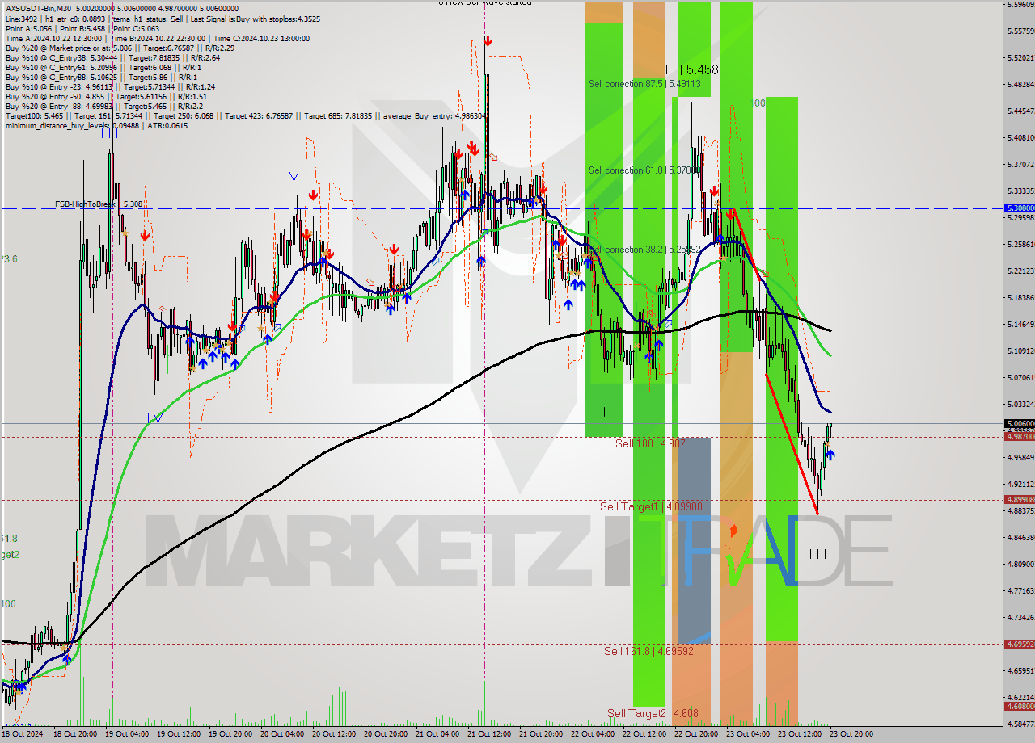Click the blue 5.30800 price axis tag
This screenshot has height=743, width=1035.
click(x=1019, y=208)
